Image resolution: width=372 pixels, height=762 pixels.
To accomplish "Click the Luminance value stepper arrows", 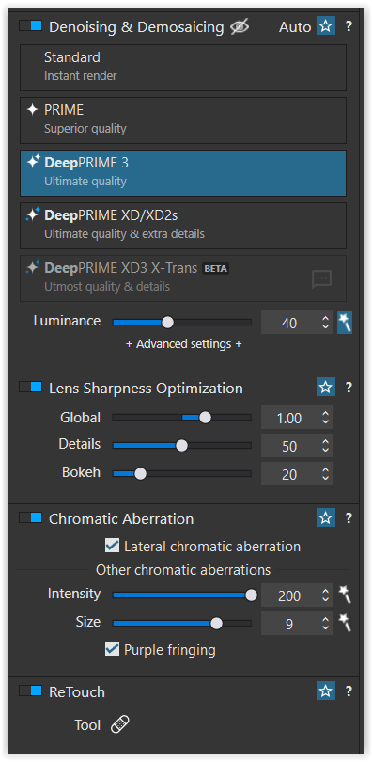I will tap(325, 323).
